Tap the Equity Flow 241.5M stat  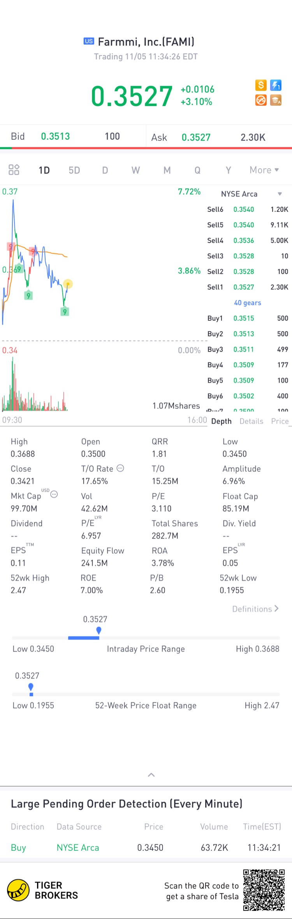click(103, 557)
